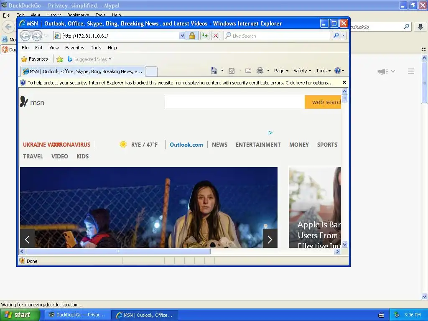Click the RSS feeds icon
The image size is (428, 321).
pyautogui.click(x=232, y=71)
